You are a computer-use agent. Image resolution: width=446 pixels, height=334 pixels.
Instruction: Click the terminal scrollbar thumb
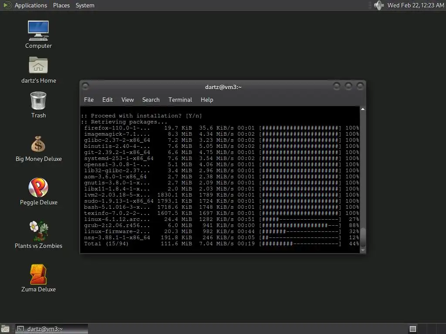pos(363,237)
